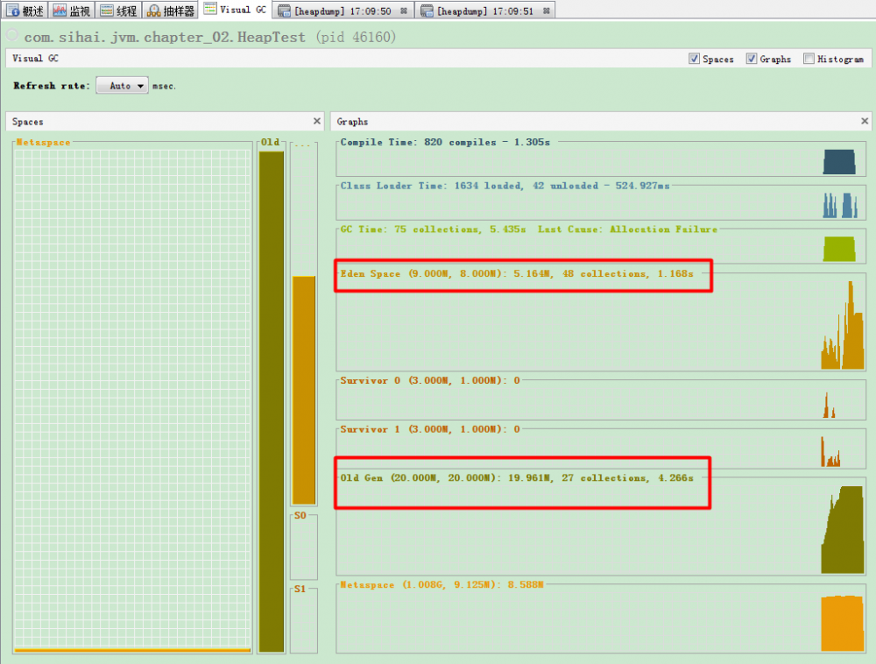Enable the Histogram checkbox
The height and width of the screenshot is (664, 876).
[809, 59]
